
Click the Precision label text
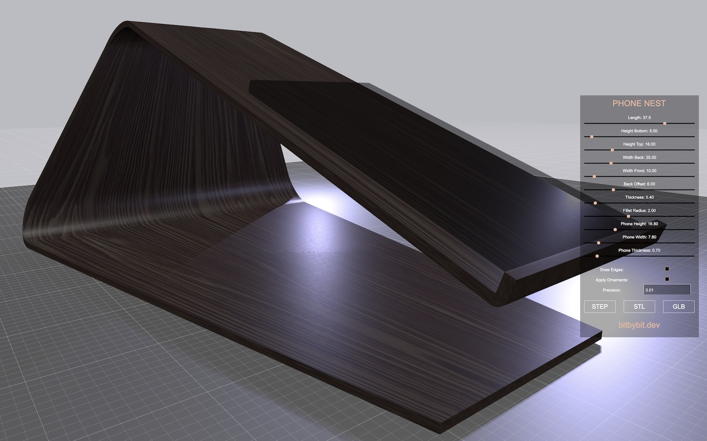[612, 290]
